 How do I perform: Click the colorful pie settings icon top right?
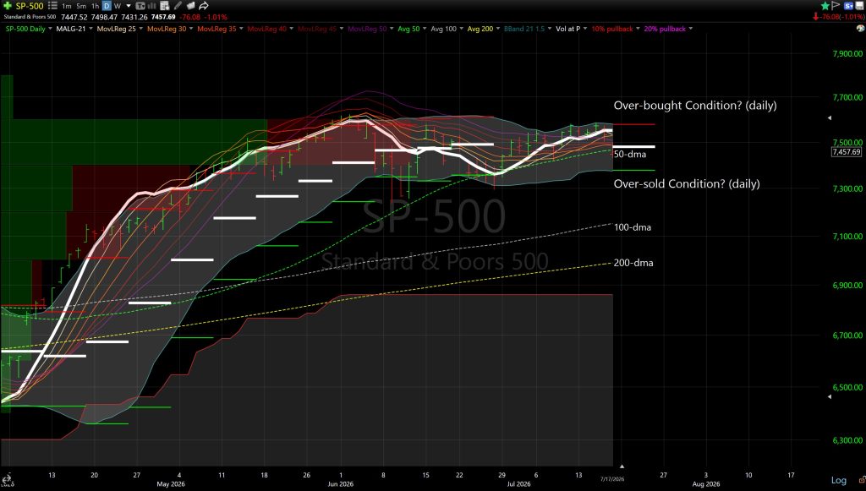coord(860,29)
